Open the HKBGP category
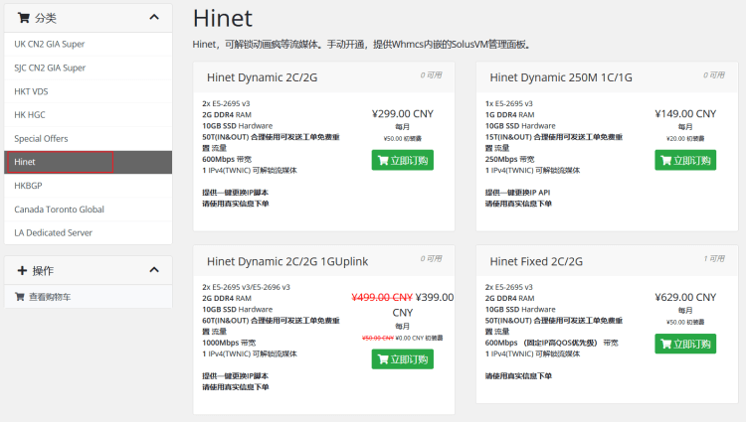This screenshot has width=746, height=422. click(88, 186)
